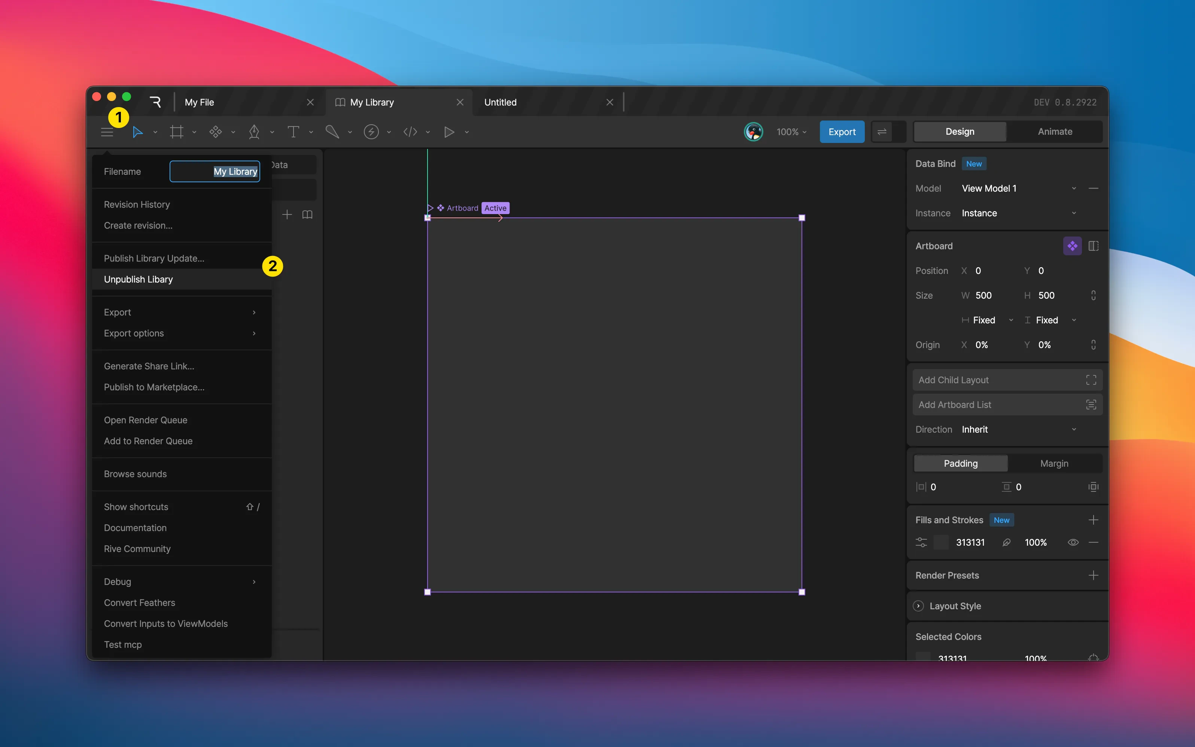Toggle visibility eye of 313131 fill
Image resolution: width=1195 pixels, height=747 pixels.
[1073, 542]
